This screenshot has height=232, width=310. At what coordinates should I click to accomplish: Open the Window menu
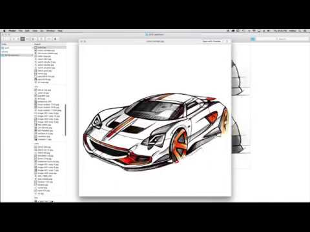click(x=50, y=31)
